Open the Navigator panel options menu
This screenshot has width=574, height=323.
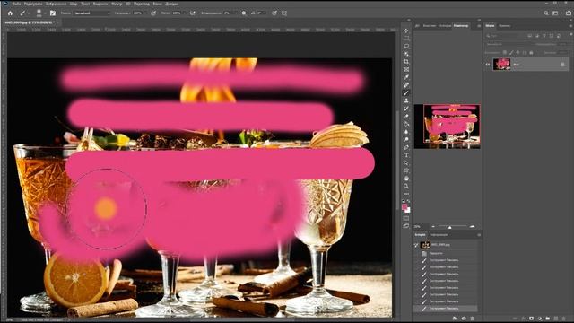pos(479,26)
